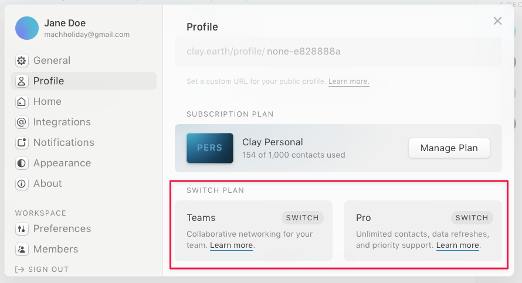This screenshot has height=283, width=522.
Task: Click Jane Doe's gradient avatar
Action: click(x=27, y=28)
